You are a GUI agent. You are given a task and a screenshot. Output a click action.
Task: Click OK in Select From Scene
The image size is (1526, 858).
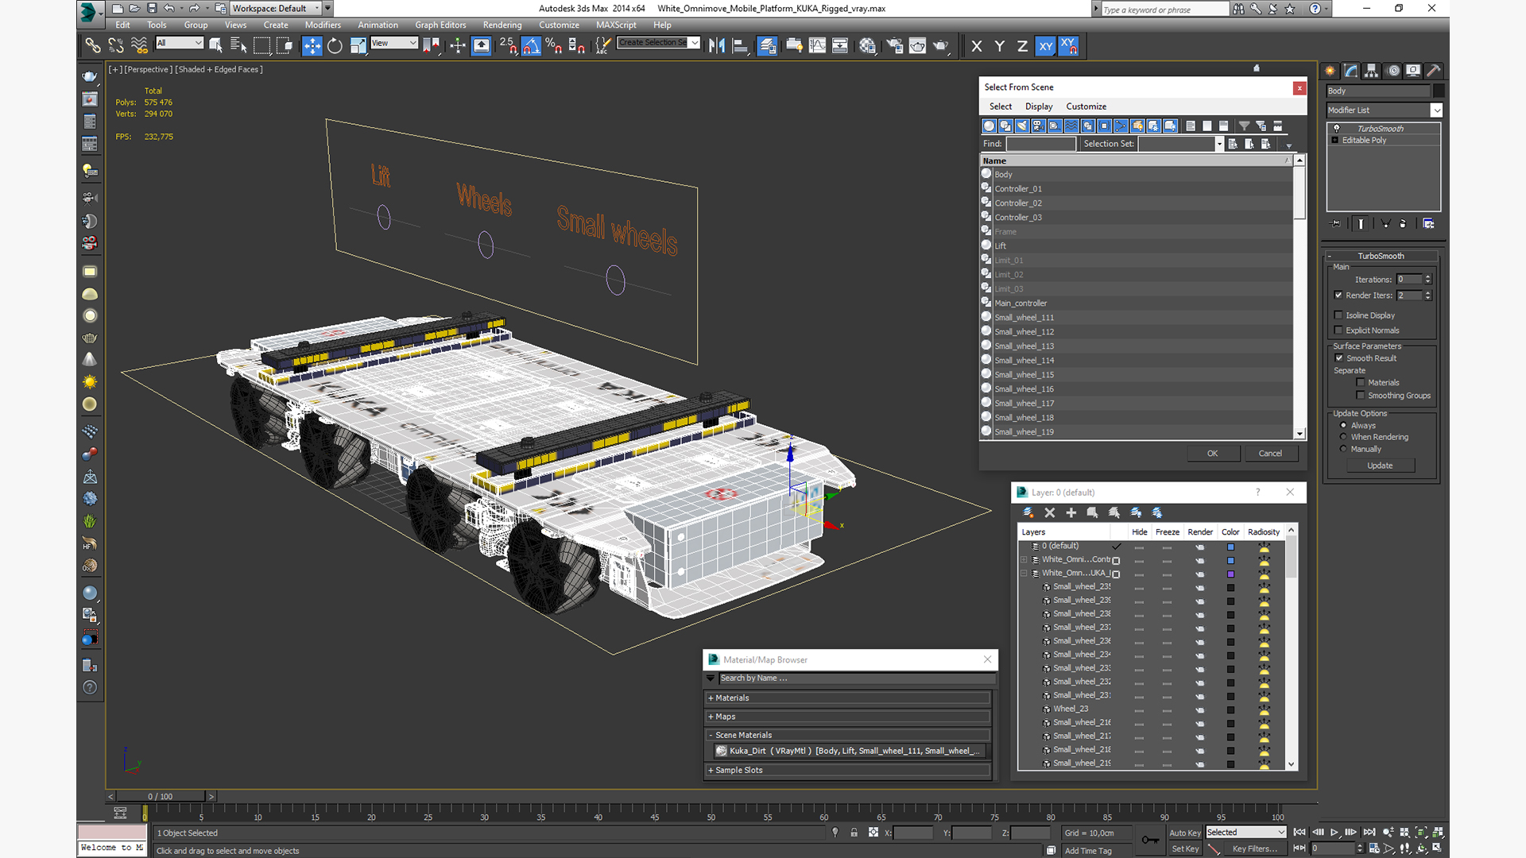[x=1212, y=454]
